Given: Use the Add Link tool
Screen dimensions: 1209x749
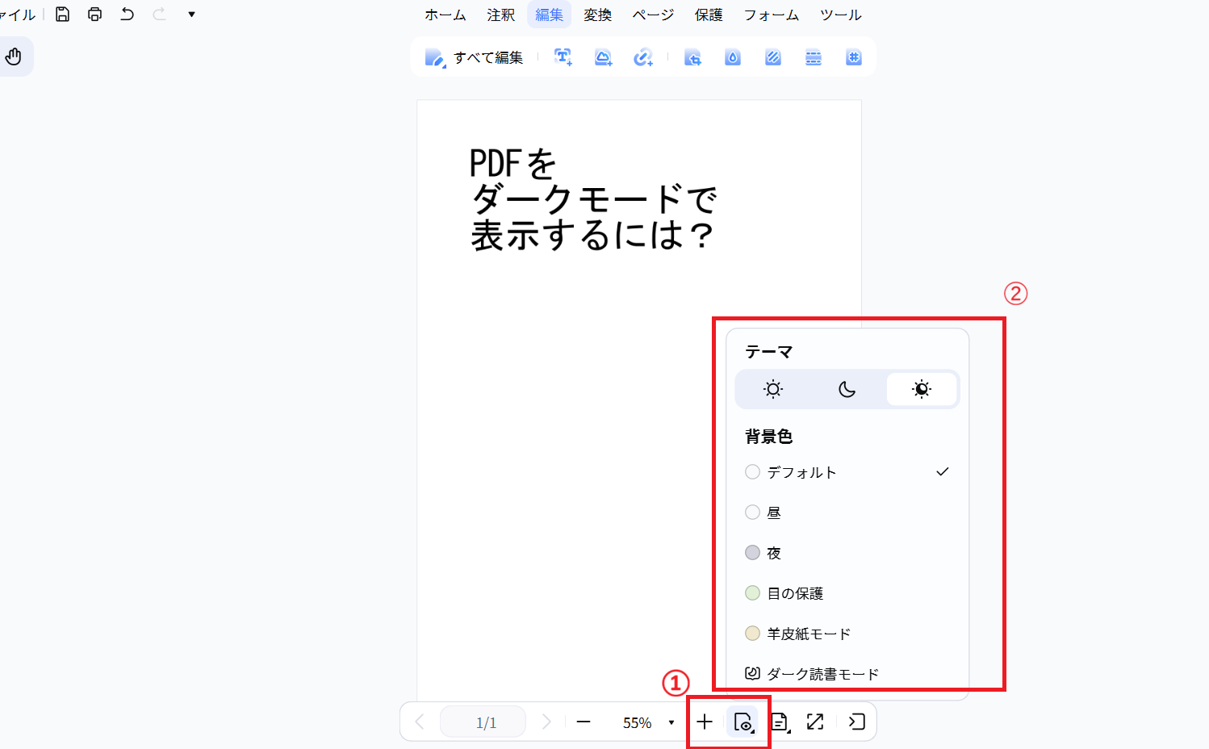Looking at the screenshot, I should coord(643,56).
